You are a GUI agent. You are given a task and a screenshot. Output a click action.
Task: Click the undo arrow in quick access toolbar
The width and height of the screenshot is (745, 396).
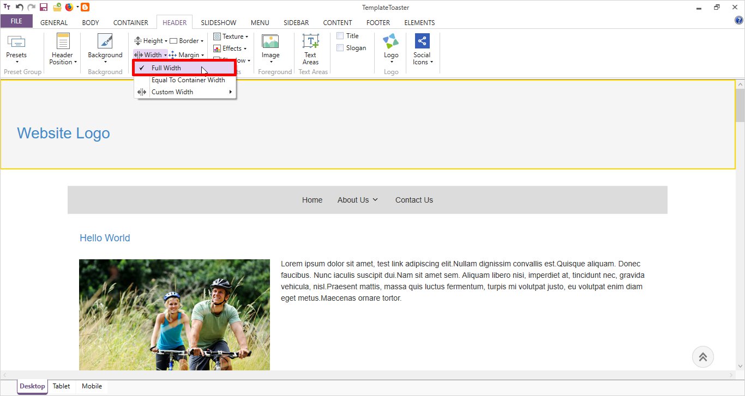point(20,8)
